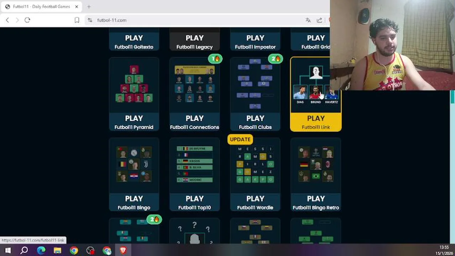The height and width of the screenshot is (256, 455).
Task: Open the Futbol11 Clubs thumbnail
Action: coord(255,85)
